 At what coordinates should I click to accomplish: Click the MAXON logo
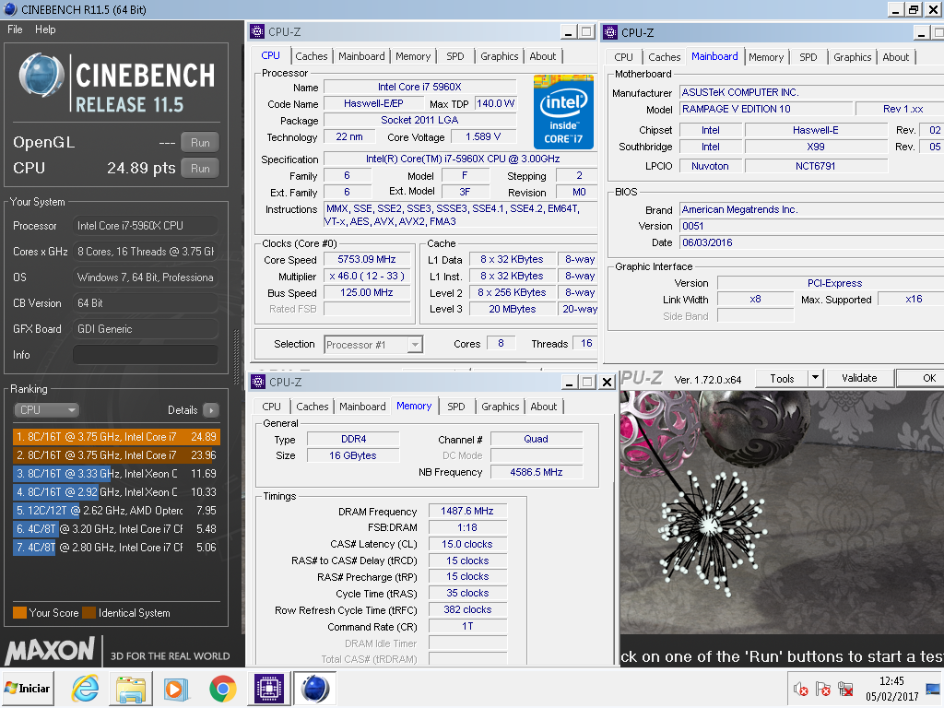(50, 650)
